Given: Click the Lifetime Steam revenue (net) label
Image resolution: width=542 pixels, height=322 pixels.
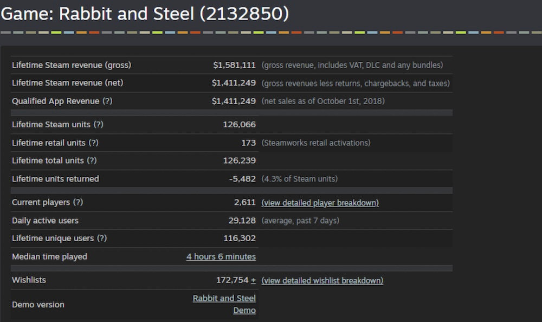Looking at the screenshot, I should pos(67,83).
